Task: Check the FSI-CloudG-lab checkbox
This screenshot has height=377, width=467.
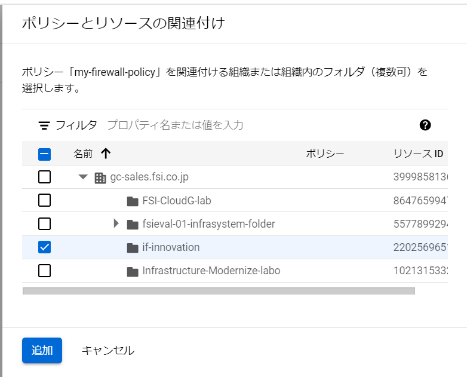Action: [x=44, y=201]
